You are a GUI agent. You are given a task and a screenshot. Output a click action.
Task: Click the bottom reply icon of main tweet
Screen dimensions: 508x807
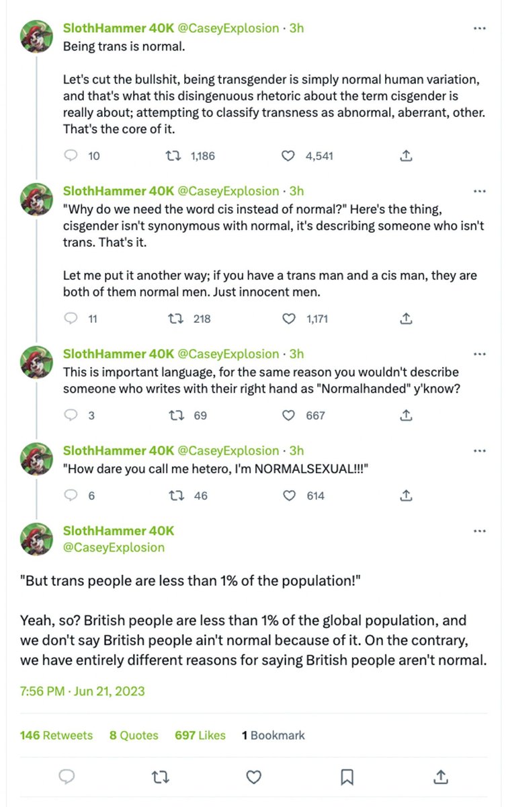point(67,777)
